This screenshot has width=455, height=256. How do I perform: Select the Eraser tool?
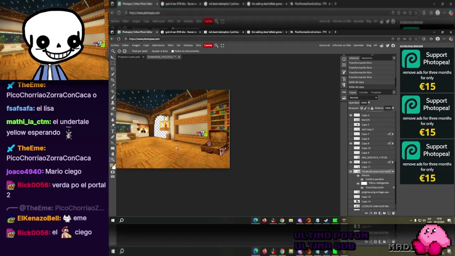tap(113, 108)
